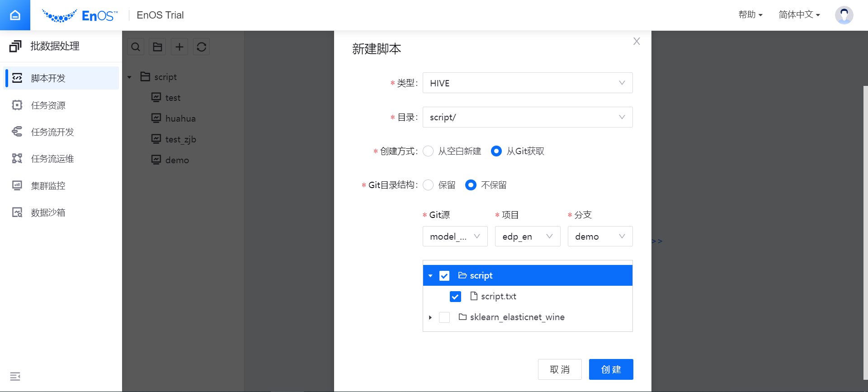Click the >> expand link beside dialog
868x392 pixels.
(657, 241)
